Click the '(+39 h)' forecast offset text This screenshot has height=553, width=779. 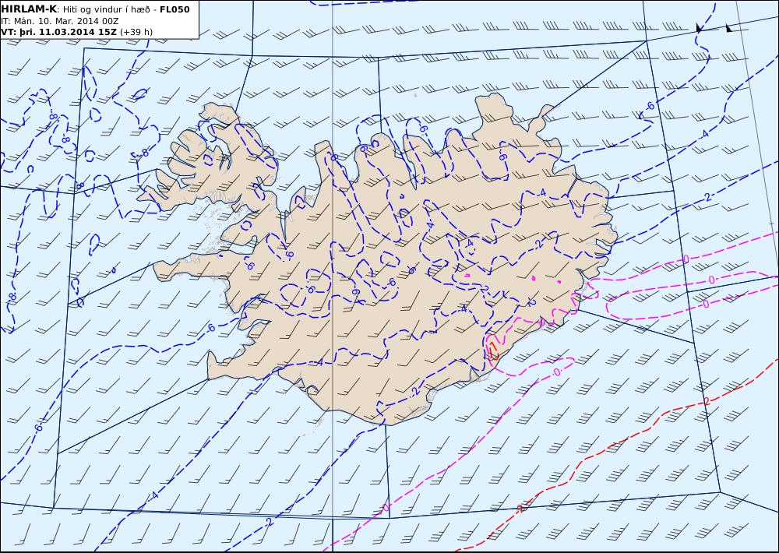(136, 32)
